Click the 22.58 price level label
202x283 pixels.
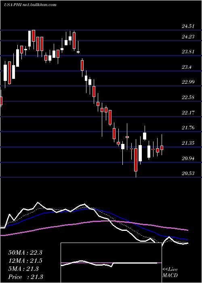[188, 98]
